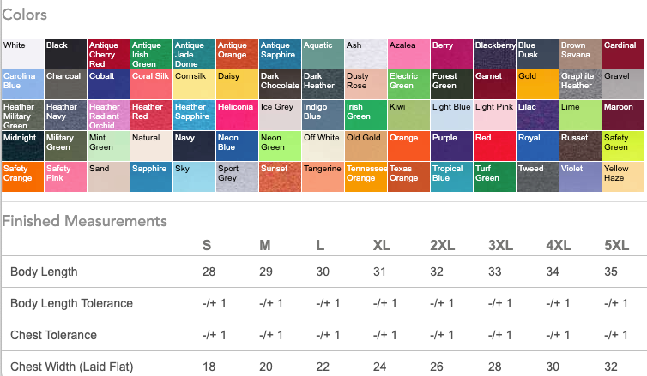The width and height of the screenshot is (647, 376).
Task: Click the Colors section heading
Action: click(25, 15)
